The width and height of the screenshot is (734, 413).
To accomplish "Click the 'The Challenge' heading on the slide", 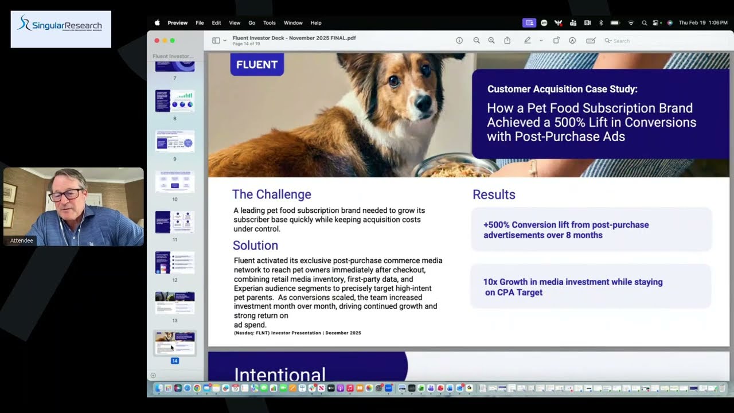I will pos(271,194).
